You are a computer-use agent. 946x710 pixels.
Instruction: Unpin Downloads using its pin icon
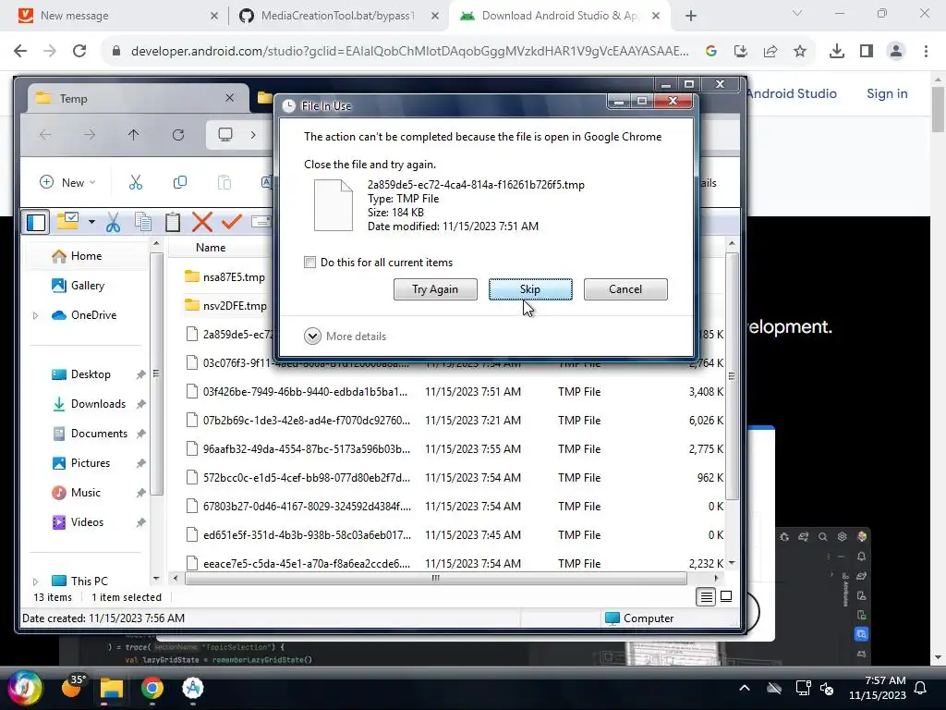[x=140, y=404]
